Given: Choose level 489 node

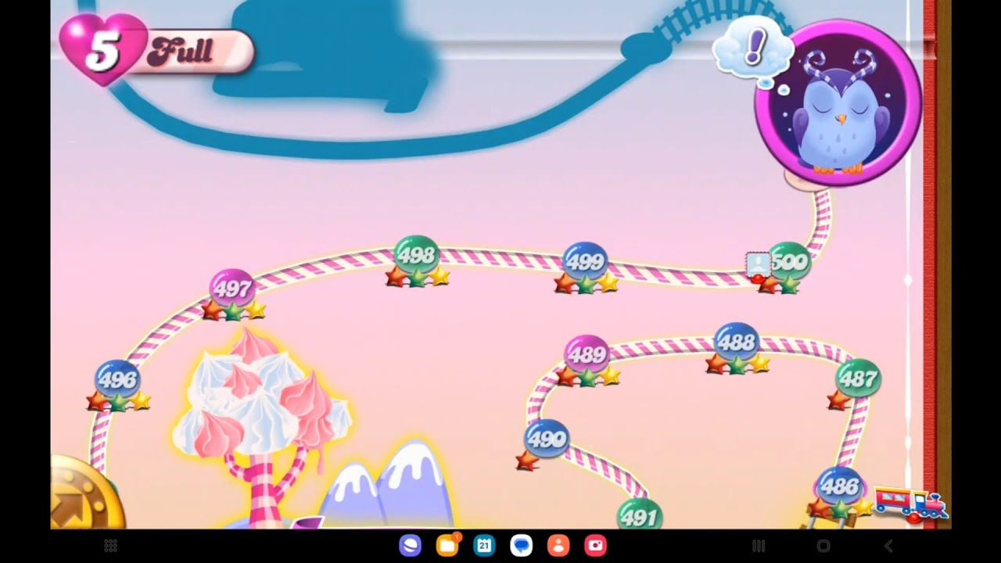Looking at the screenshot, I should point(587,354).
